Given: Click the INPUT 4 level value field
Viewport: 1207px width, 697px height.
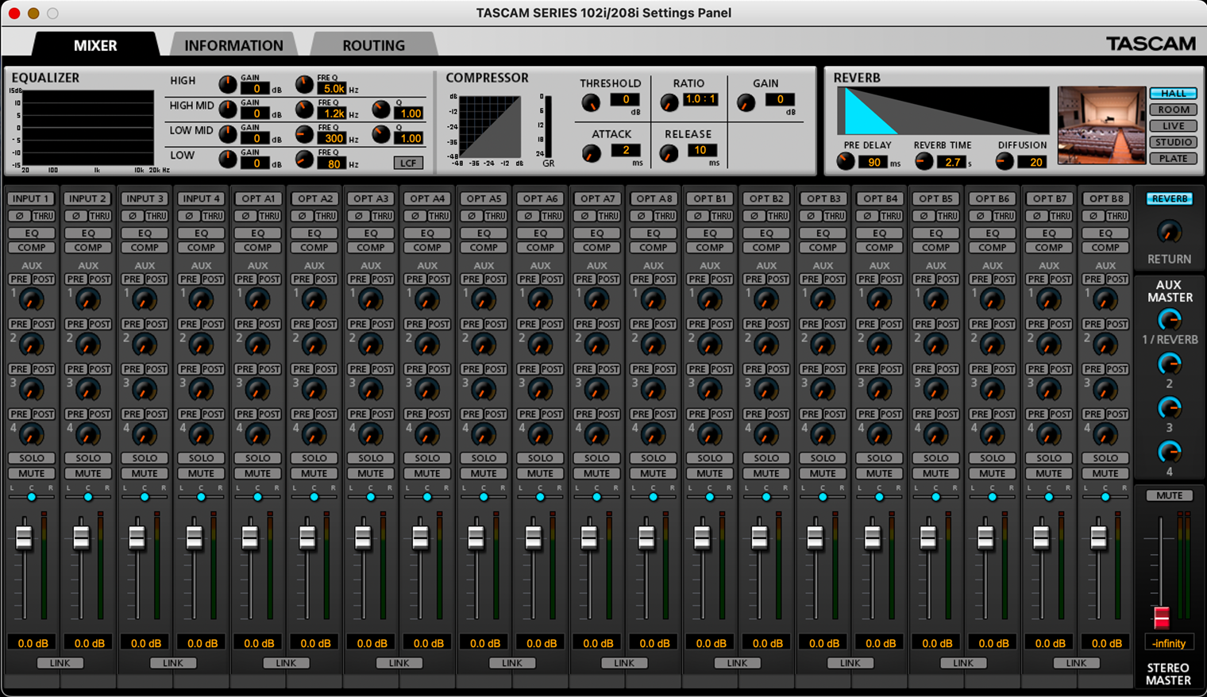Looking at the screenshot, I should click(202, 643).
